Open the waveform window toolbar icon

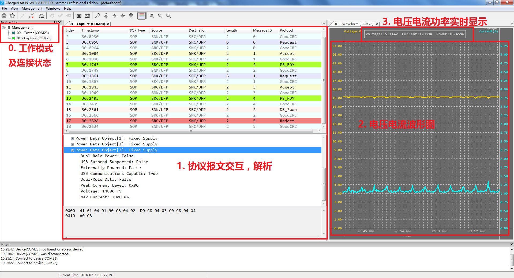87,16
